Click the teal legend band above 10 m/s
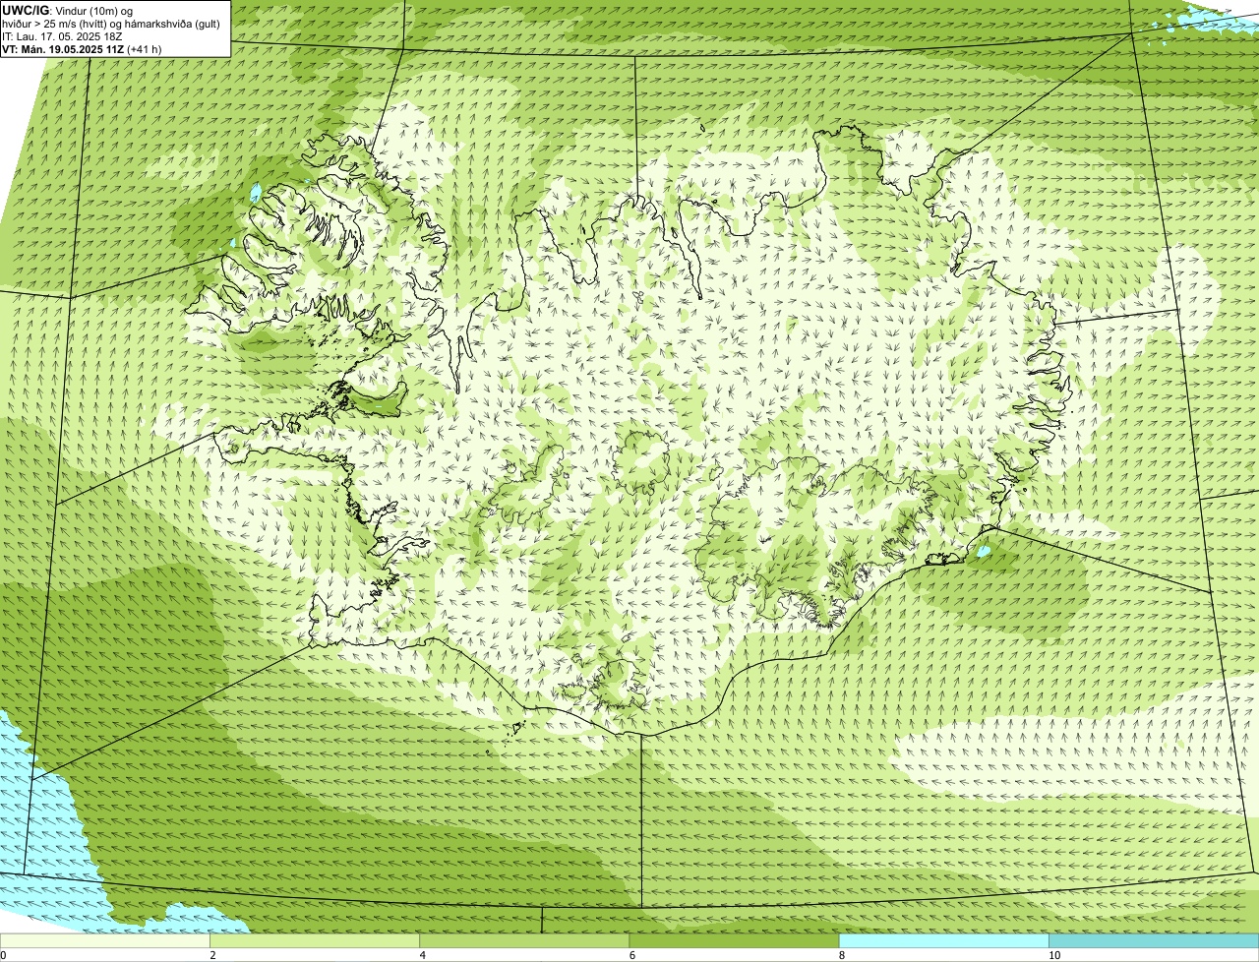Screen dimensions: 1259x962 tap(1154, 940)
